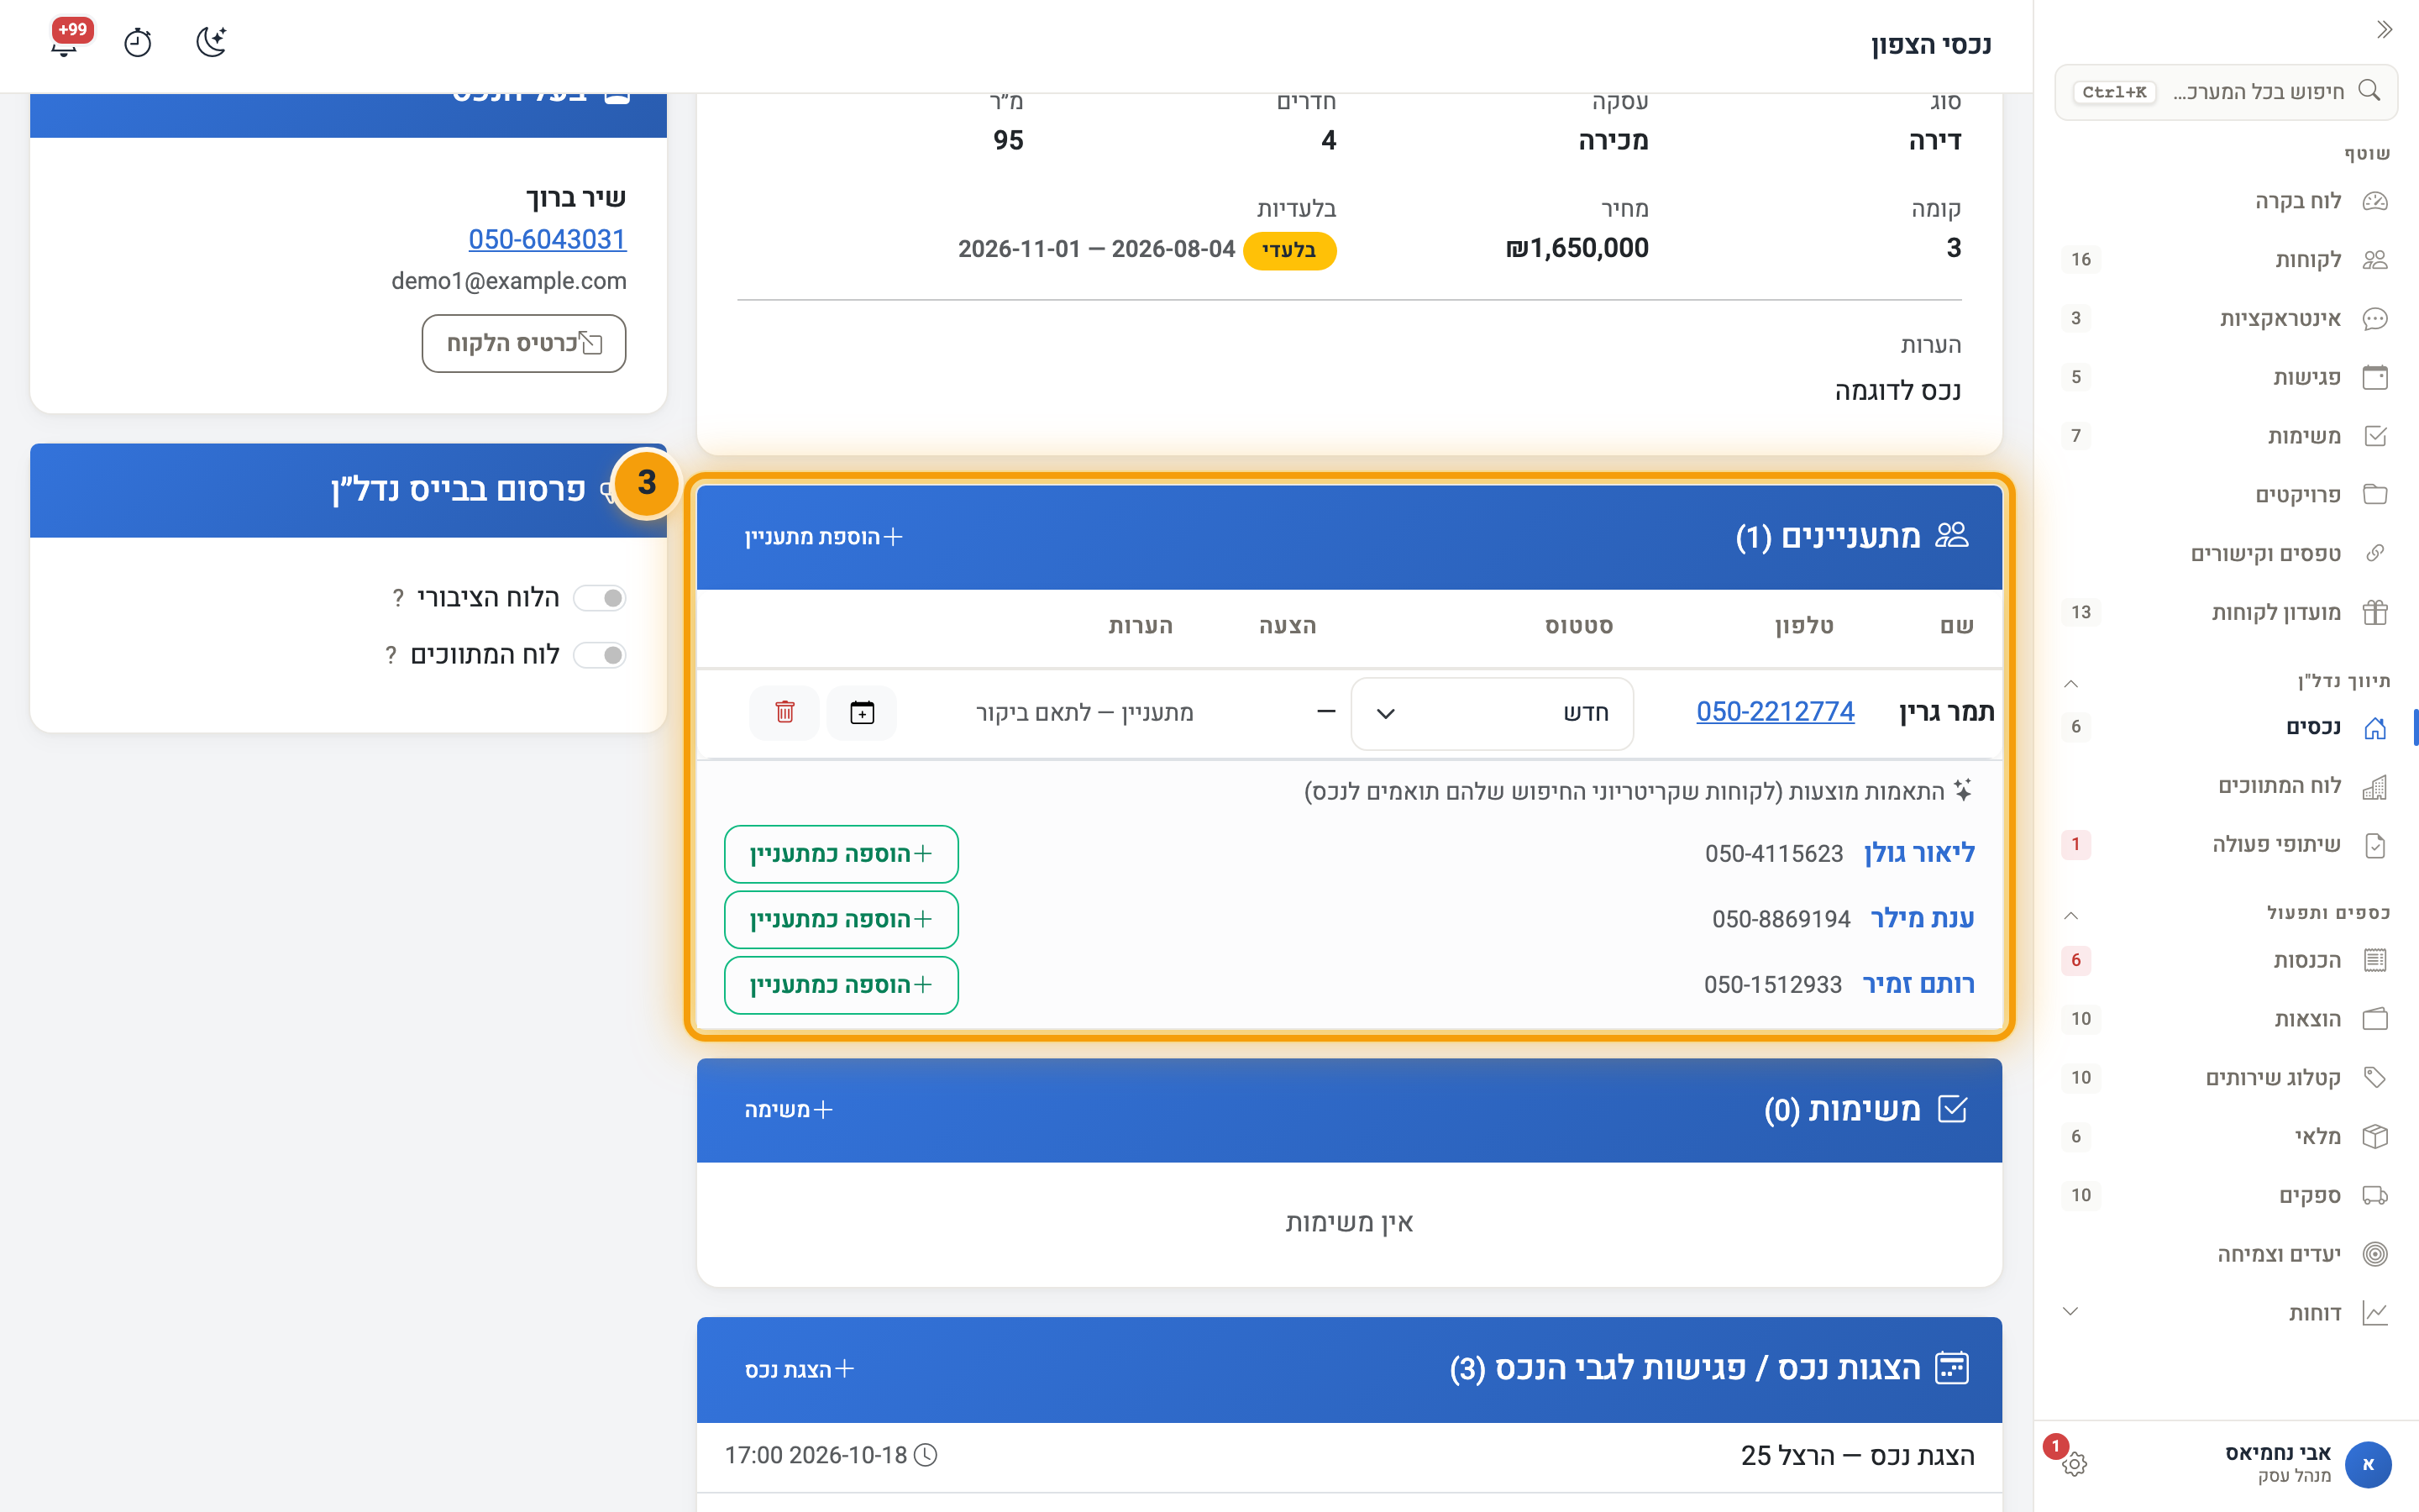
Task: Click add משימה button
Action: (788, 1110)
